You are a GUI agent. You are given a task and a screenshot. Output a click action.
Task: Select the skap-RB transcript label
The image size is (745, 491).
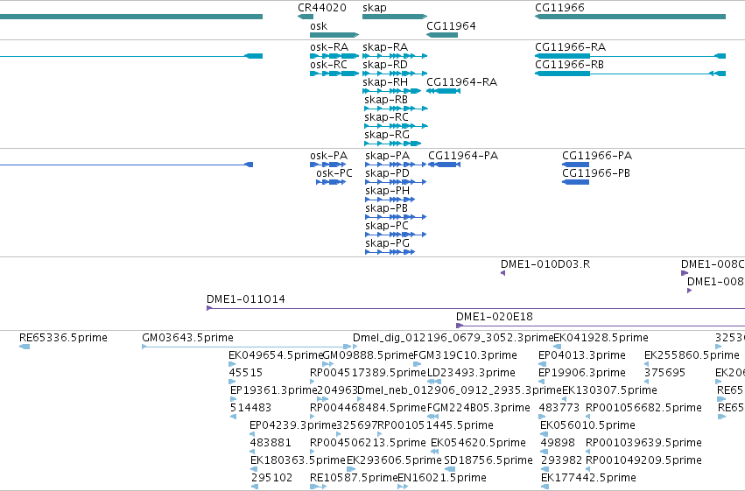[x=386, y=100]
